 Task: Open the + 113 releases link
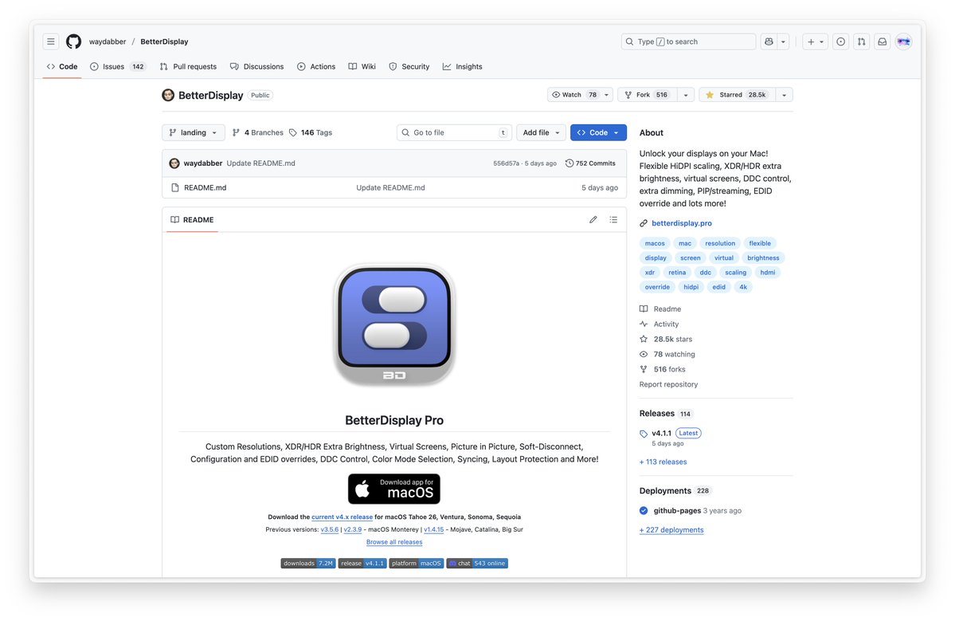click(x=663, y=462)
